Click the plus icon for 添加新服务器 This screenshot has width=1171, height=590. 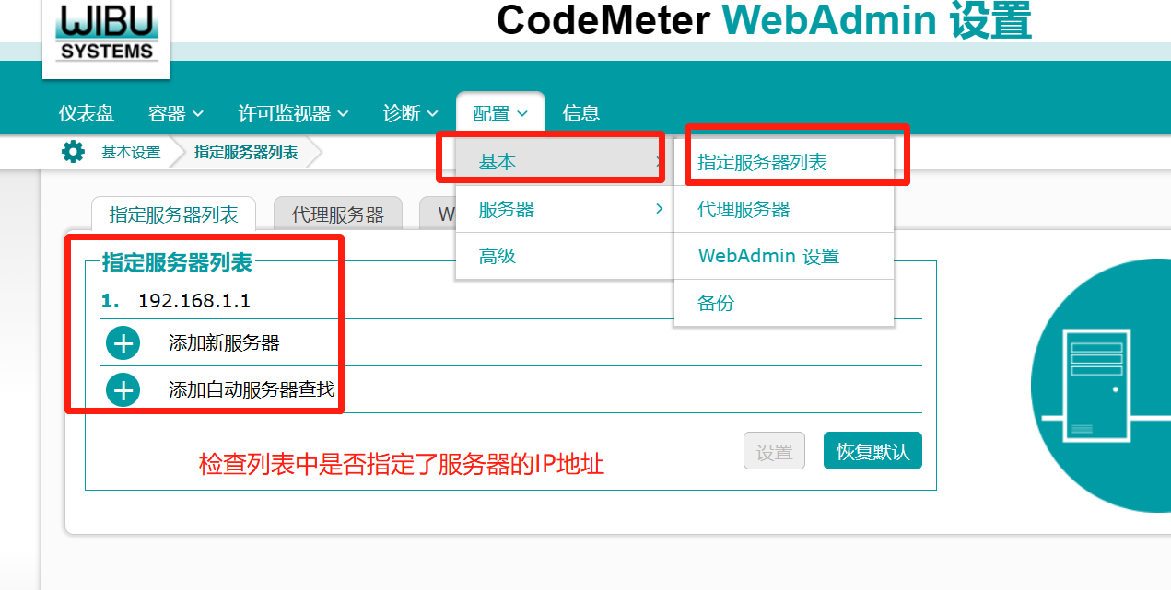(123, 343)
